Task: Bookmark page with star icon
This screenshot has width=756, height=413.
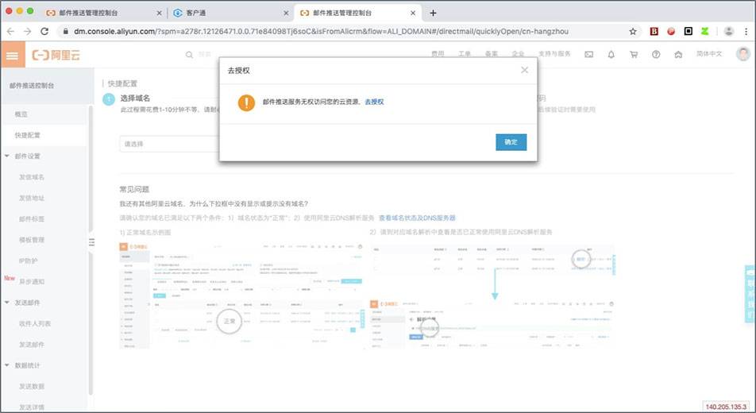Action: pos(633,31)
